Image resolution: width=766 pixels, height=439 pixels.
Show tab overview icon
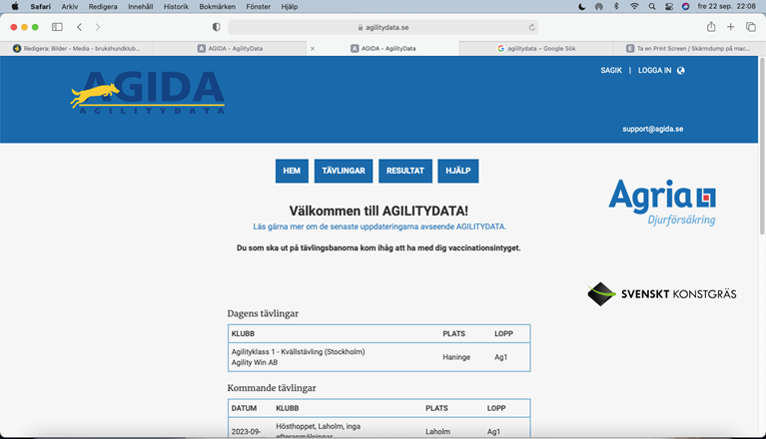click(750, 27)
